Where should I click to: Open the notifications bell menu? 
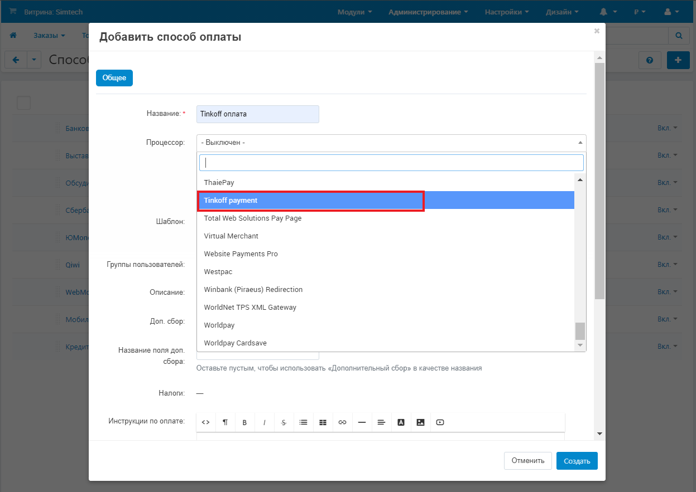click(x=608, y=12)
